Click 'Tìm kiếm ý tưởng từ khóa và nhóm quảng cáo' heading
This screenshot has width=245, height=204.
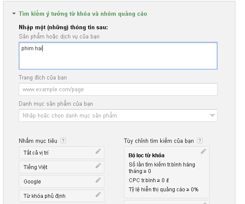[x=83, y=14]
